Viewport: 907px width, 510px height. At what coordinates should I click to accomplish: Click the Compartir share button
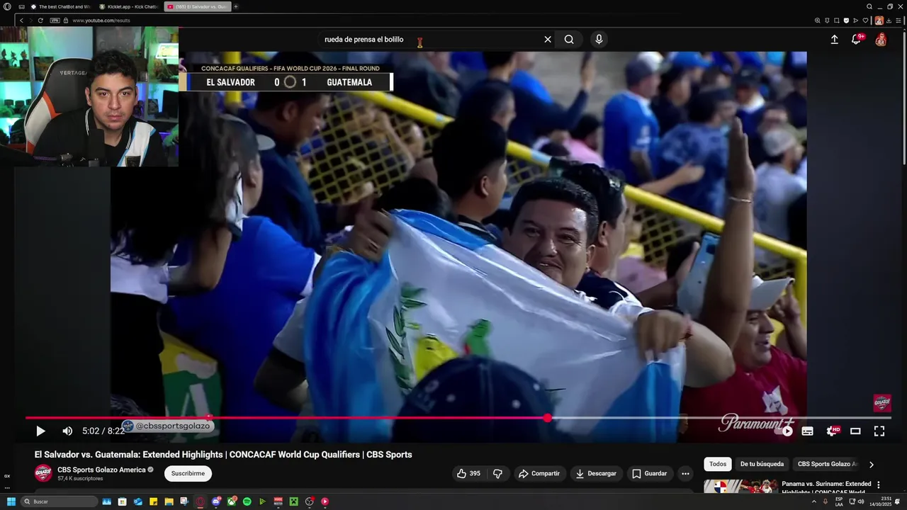click(x=539, y=473)
